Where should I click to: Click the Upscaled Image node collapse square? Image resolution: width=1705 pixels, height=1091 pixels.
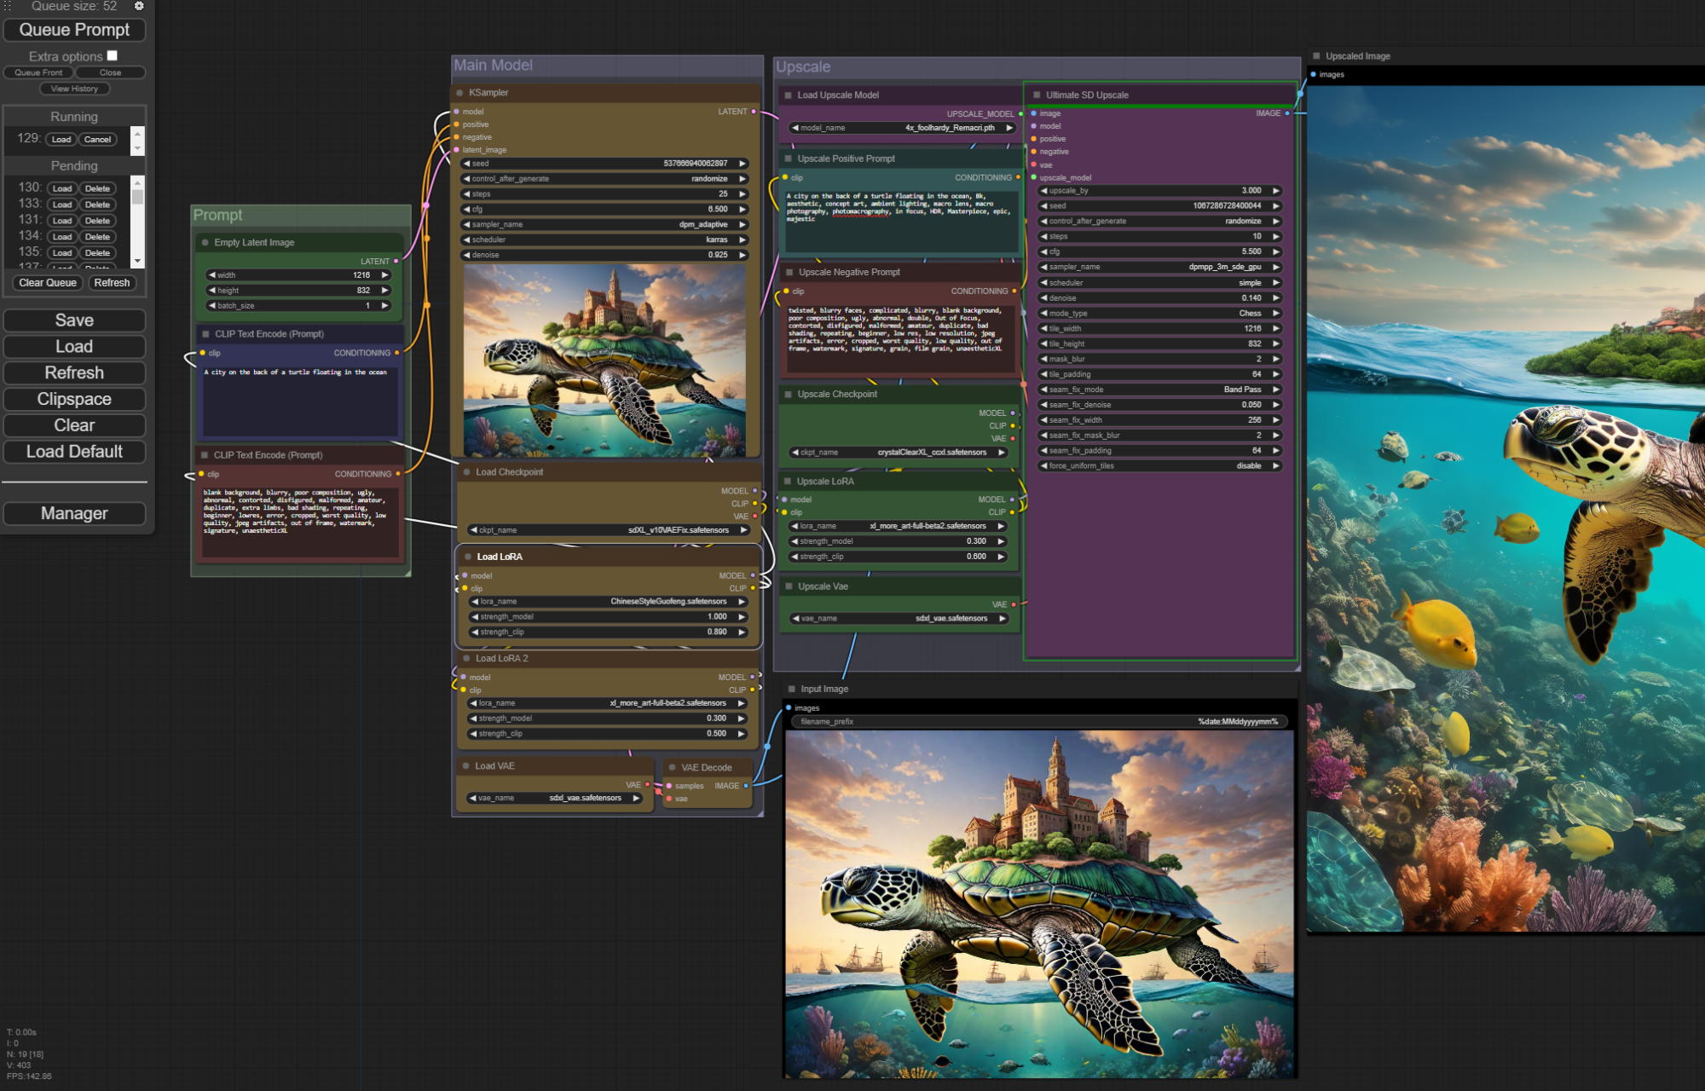1316,56
